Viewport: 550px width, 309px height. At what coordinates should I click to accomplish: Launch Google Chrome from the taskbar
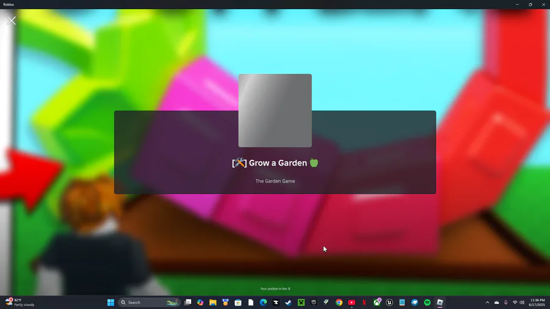pyautogui.click(x=339, y=302)
